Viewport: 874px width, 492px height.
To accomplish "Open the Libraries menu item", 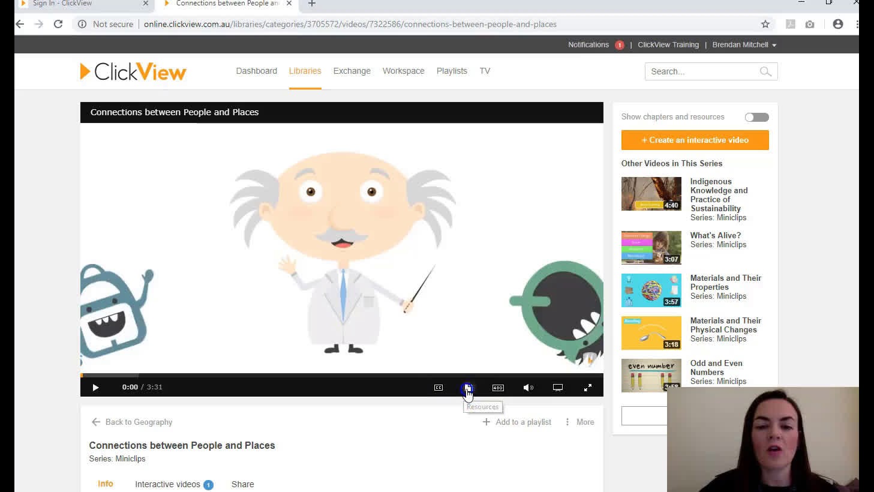I will coord(305,71).
